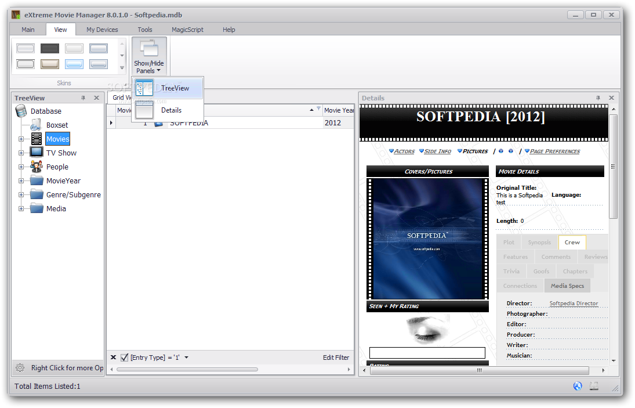Open the Softpedia Director link
The width and height of the screenshot is (635, 408).
click(x=574, y=303)
